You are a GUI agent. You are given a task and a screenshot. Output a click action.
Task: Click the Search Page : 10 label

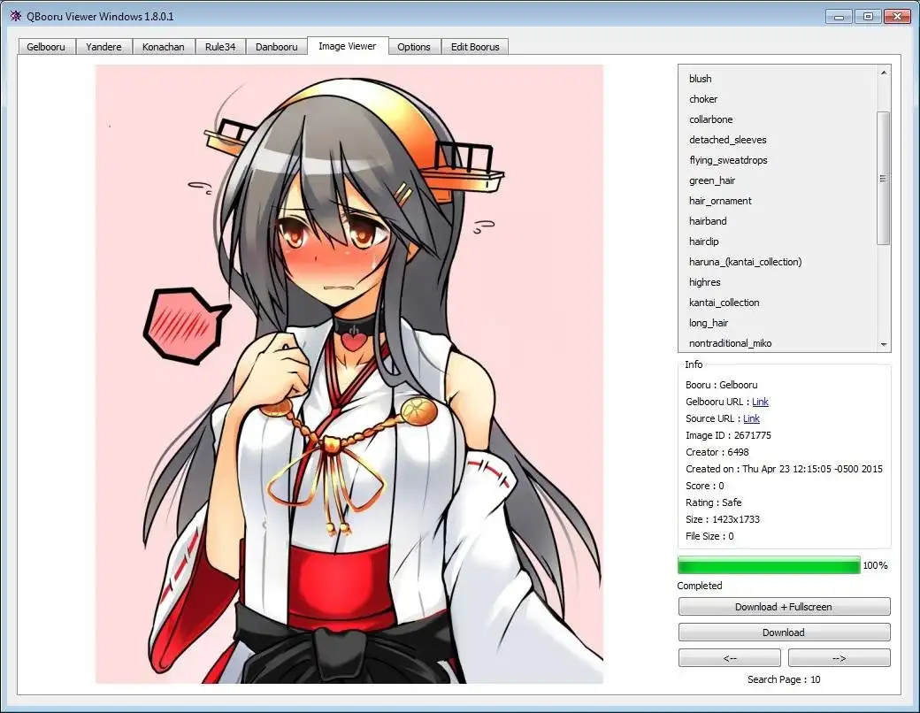(784, 679)
